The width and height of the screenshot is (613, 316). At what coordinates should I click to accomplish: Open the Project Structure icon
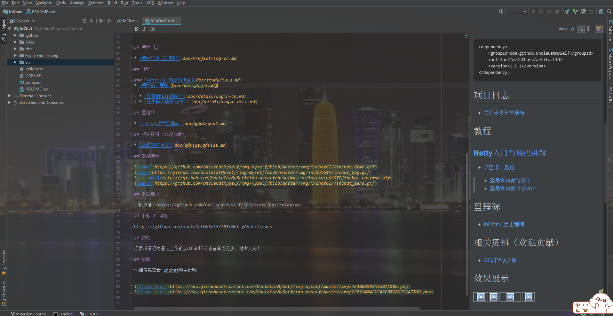pos(601,12)
